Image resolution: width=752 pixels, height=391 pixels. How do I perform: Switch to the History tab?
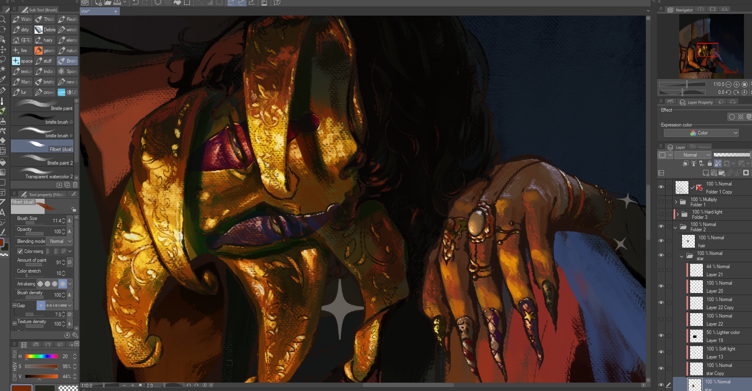(701, 147)
